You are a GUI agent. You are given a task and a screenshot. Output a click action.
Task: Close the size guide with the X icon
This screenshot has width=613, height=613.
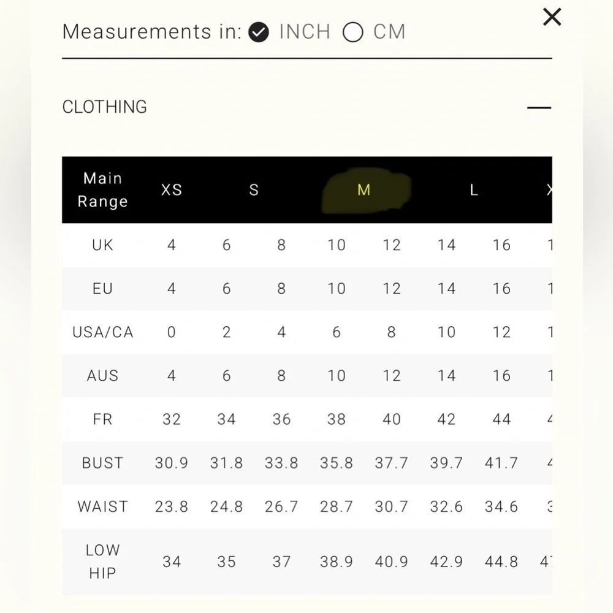552,17
